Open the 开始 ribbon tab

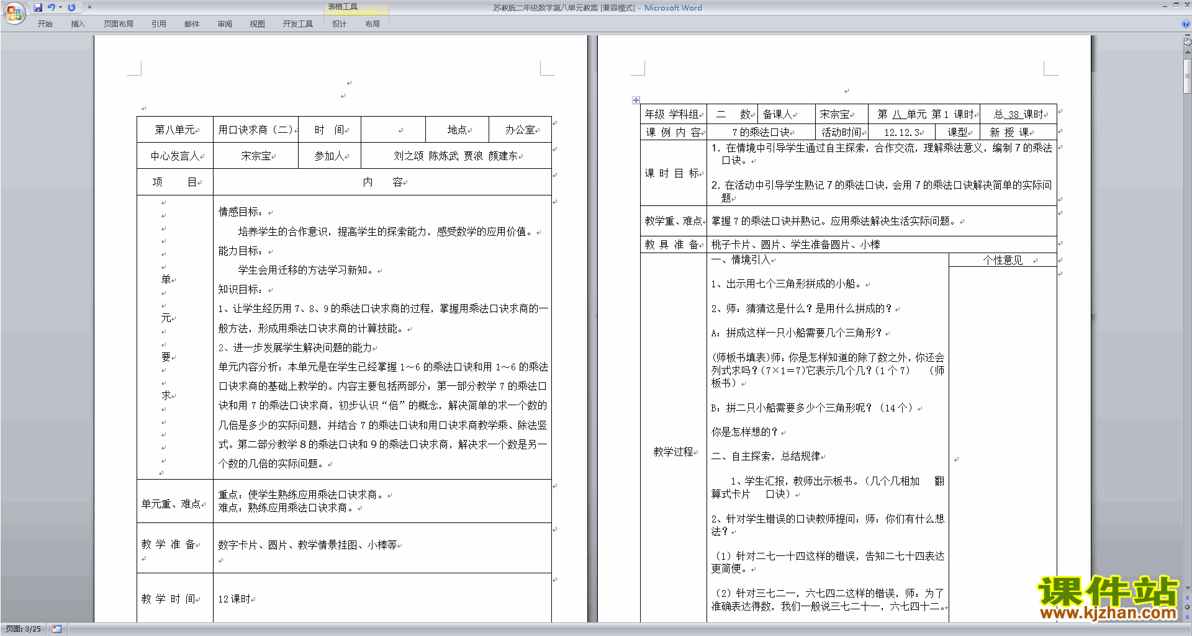[x=45, y=24]
